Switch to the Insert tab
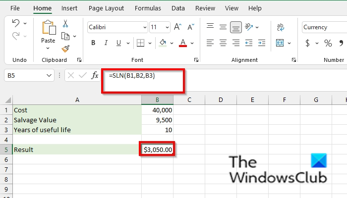Viewport: 347px width, 198px height. (x=69, y=8)
